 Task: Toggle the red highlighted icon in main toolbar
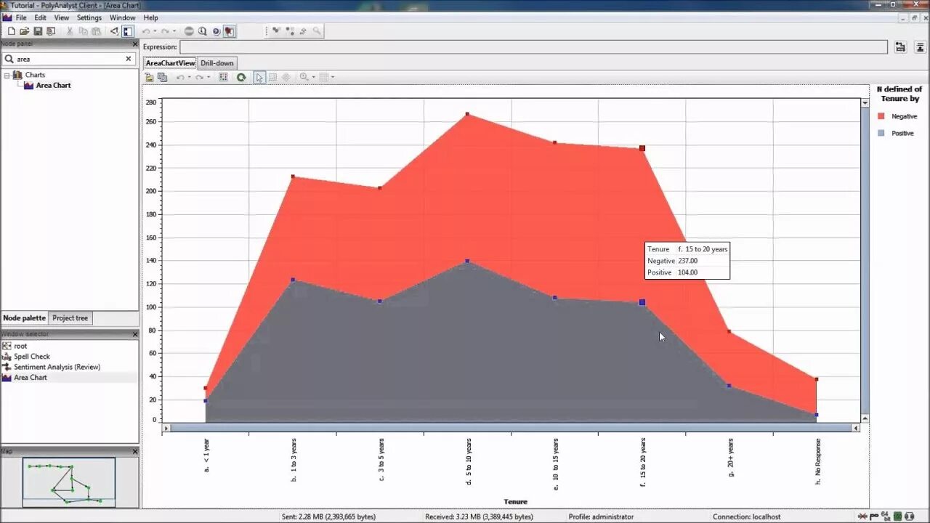(x=229, y=31)
